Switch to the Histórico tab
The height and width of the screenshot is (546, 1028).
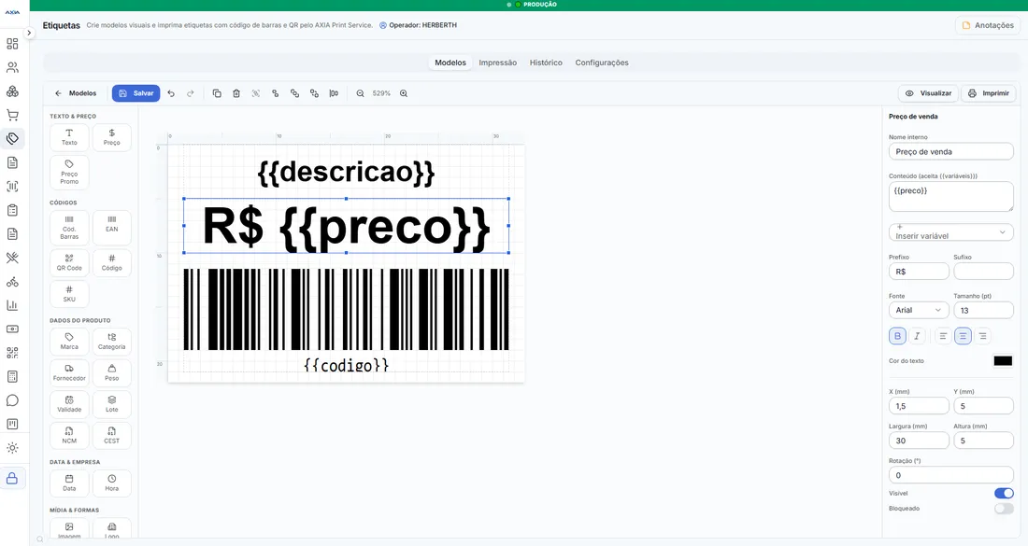coord(546,63)
